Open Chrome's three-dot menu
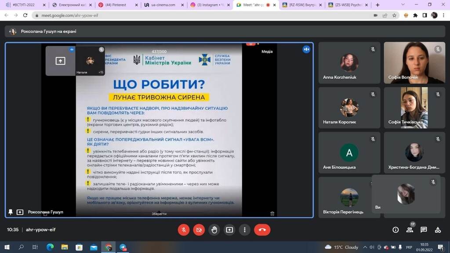Image resolution: width=450 pixels, height=253 pixels. point(443,15)
